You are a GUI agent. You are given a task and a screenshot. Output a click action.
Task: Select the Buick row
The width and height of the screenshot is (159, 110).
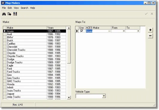(34, 41)
